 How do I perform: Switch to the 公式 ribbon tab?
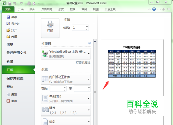tap(61, 9)
